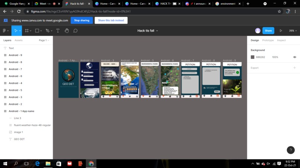Switch to the Design tab
Image resolution: width=300 pixels, height=168 pixels.
click(x=255, y=40)
